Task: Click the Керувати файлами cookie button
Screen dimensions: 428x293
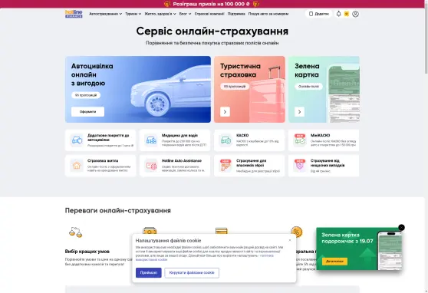Action: (x=192, y=272)
